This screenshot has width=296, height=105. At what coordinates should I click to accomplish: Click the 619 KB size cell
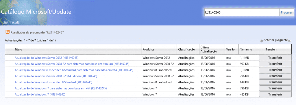(x=244, y=82)
